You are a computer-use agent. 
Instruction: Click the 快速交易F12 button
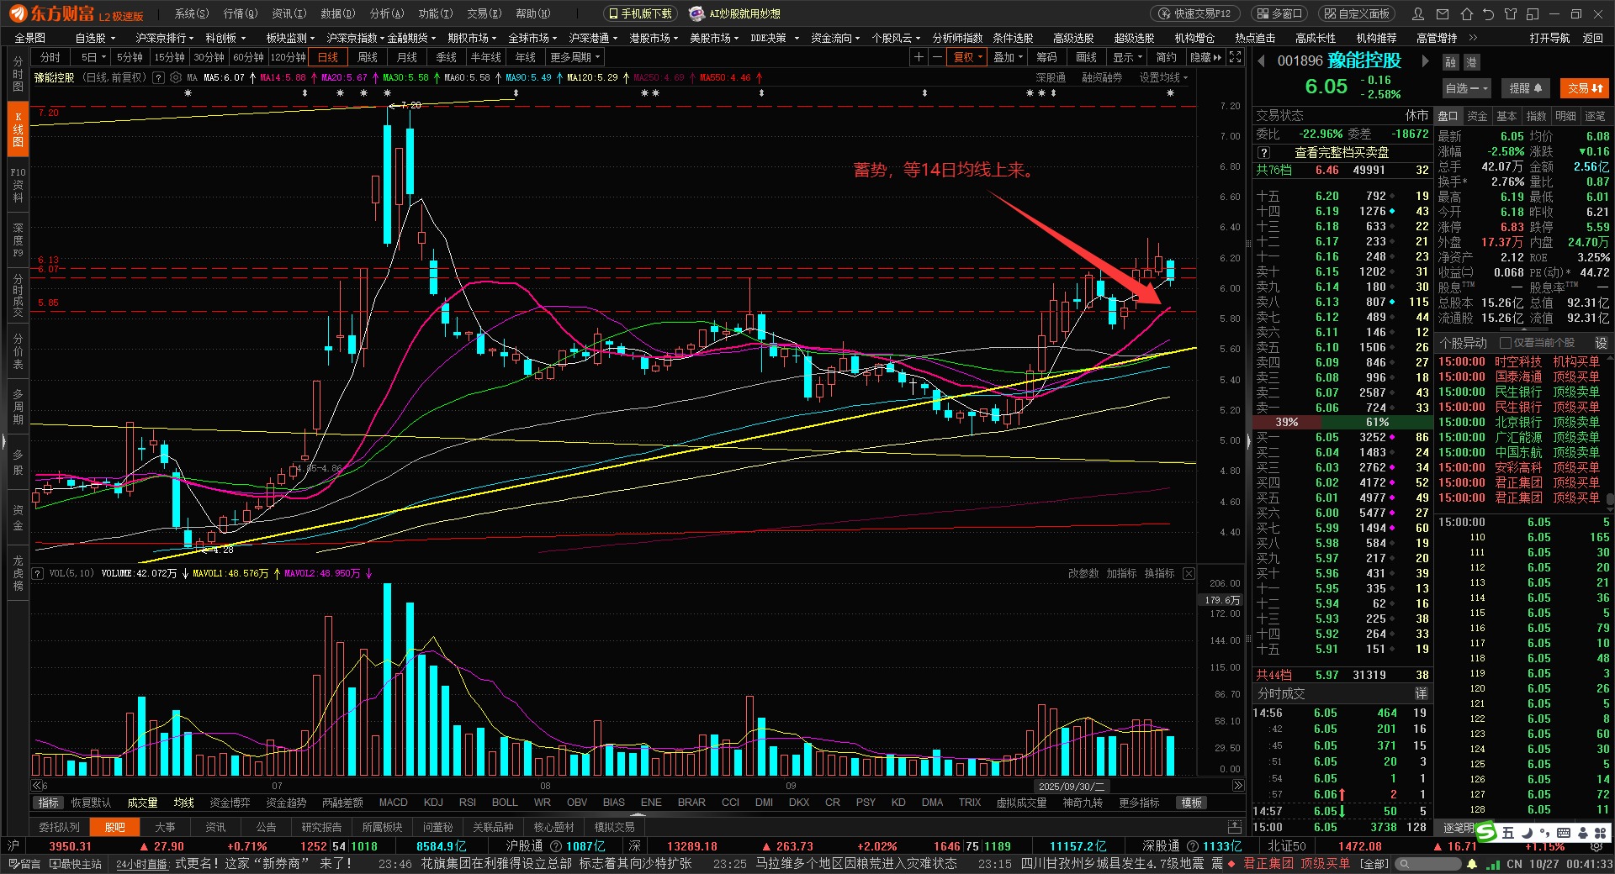1194,14
